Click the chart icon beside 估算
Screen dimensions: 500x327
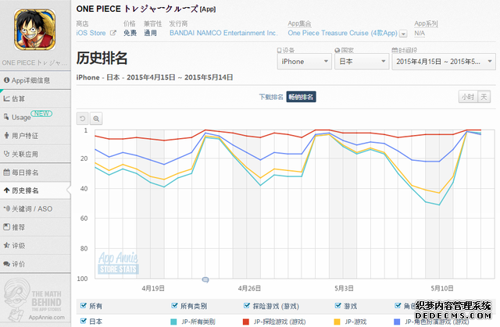[6, 98]
